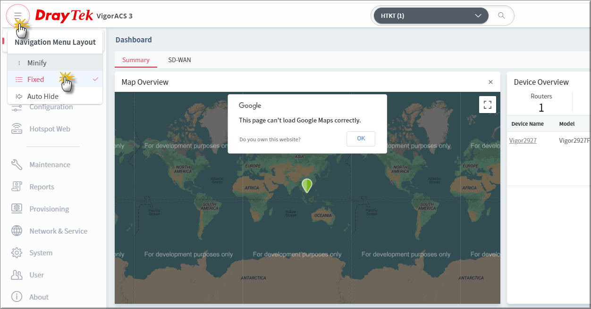
Task: Click the Dashboard page title
Action: coord(134,40)
